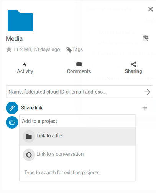Choose Link to a conversation option
Screen dimensions: 156x193
tap(78, 155)
